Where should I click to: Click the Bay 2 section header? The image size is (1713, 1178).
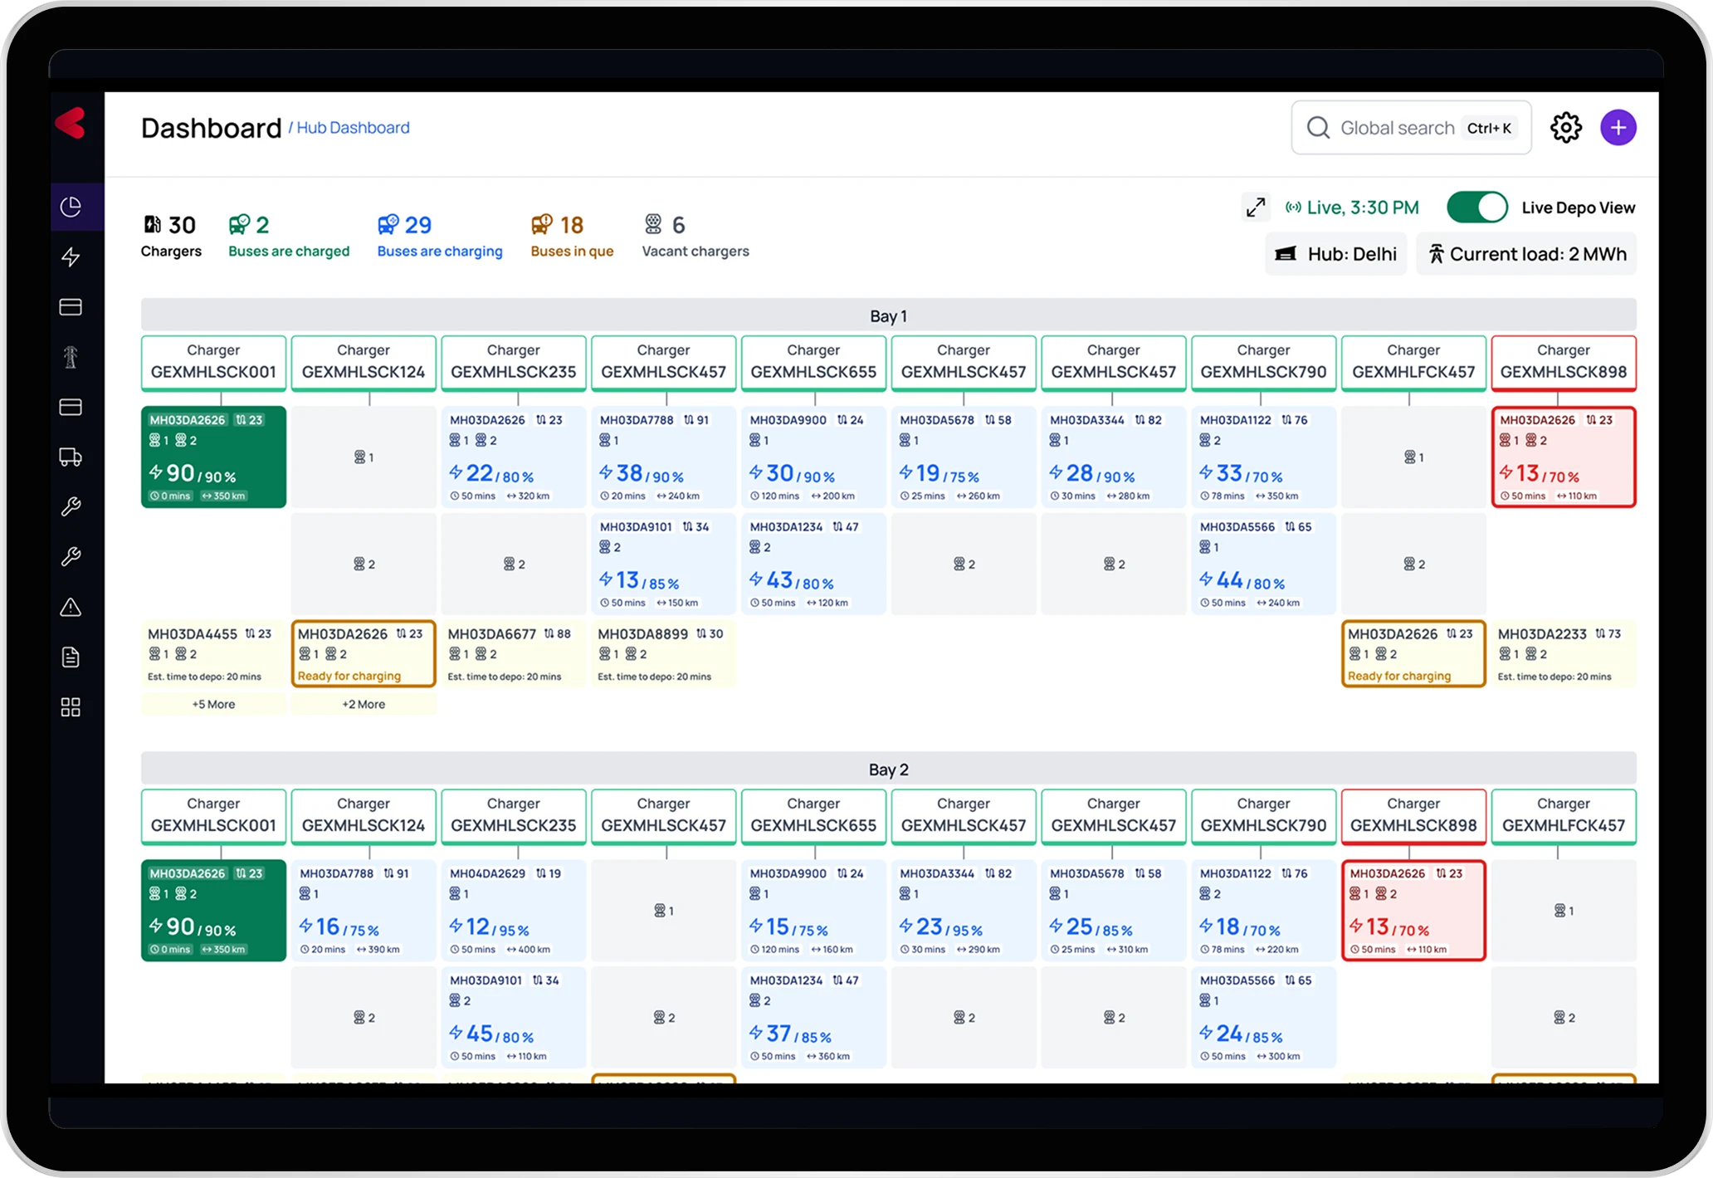888,770
